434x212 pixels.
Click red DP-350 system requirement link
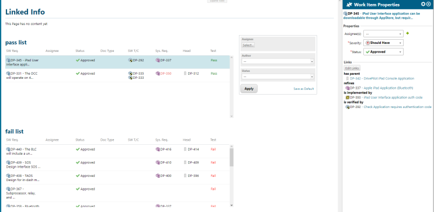point(166,74)
